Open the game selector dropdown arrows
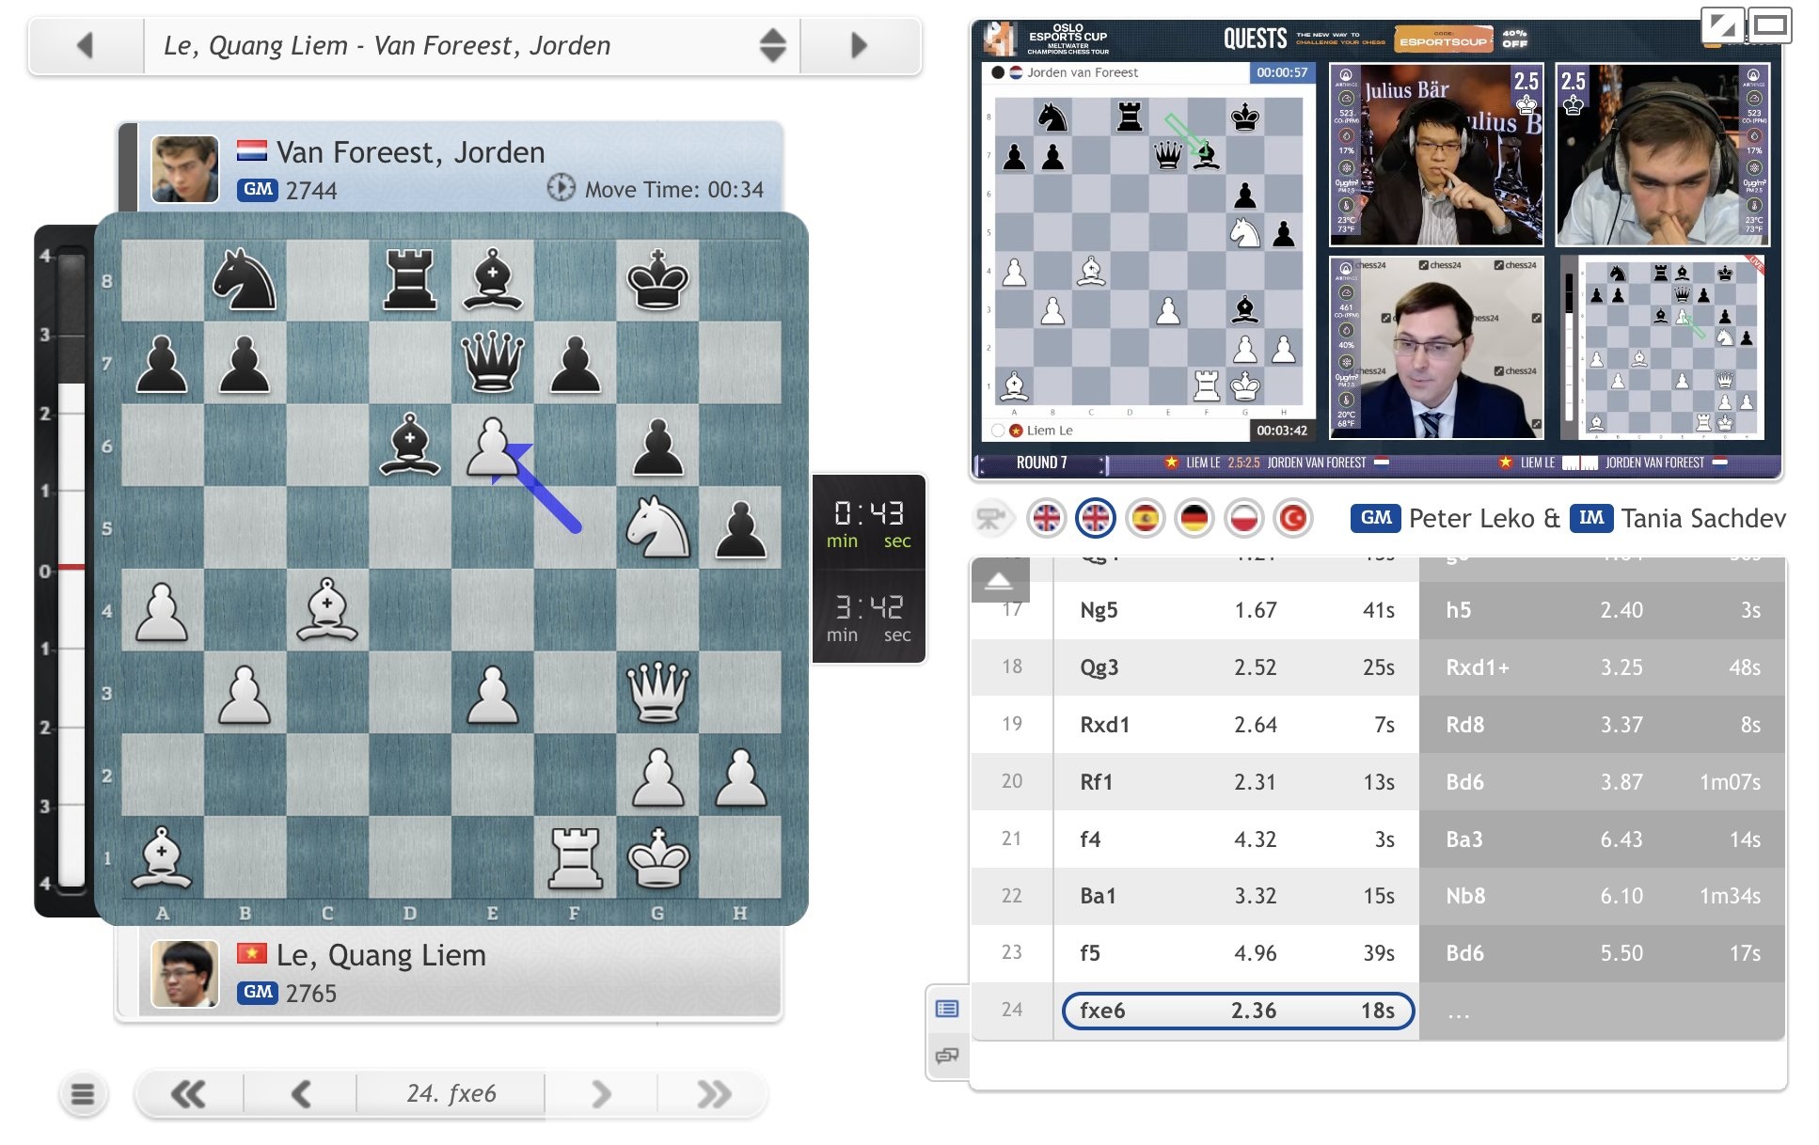Screen dimensions: 1819x1145 point(772,45)
